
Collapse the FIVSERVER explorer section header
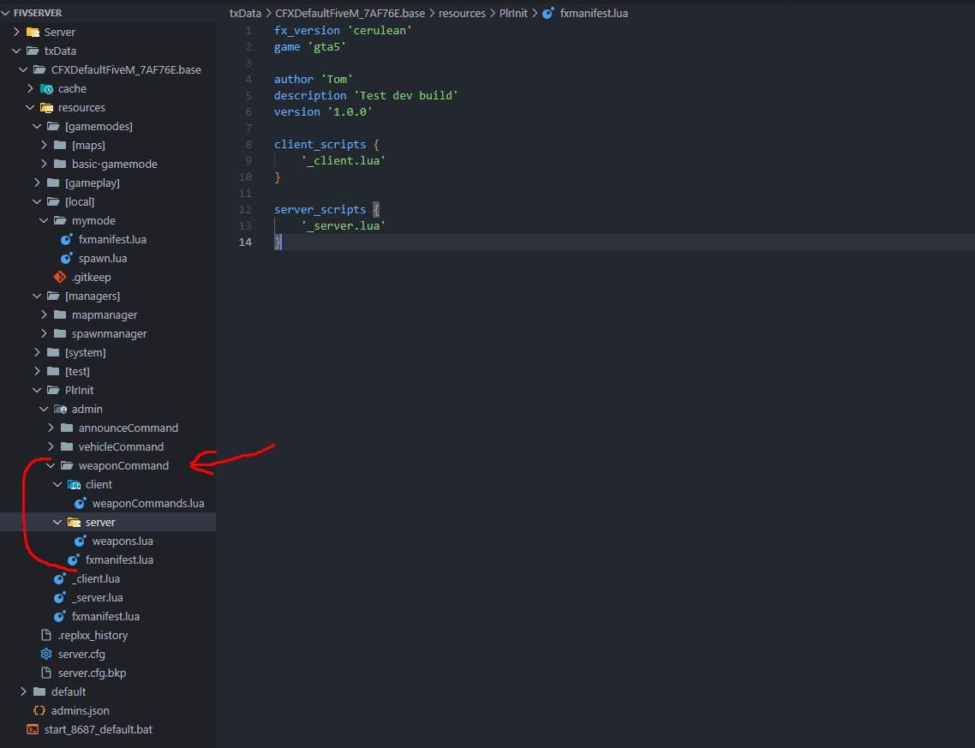[x=38, y=13]
